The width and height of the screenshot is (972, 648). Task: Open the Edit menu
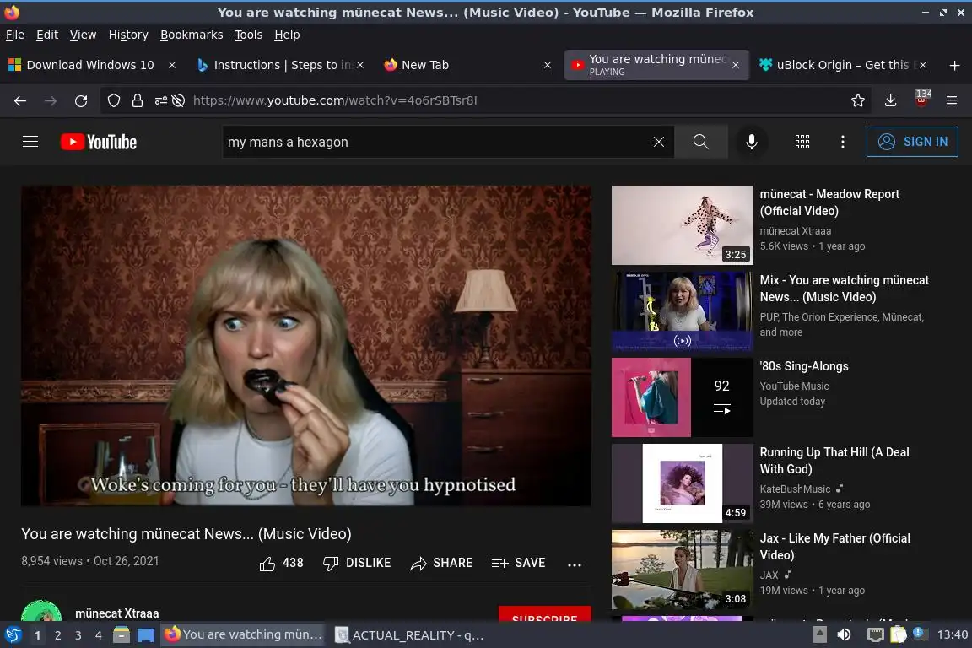point(47,35)
